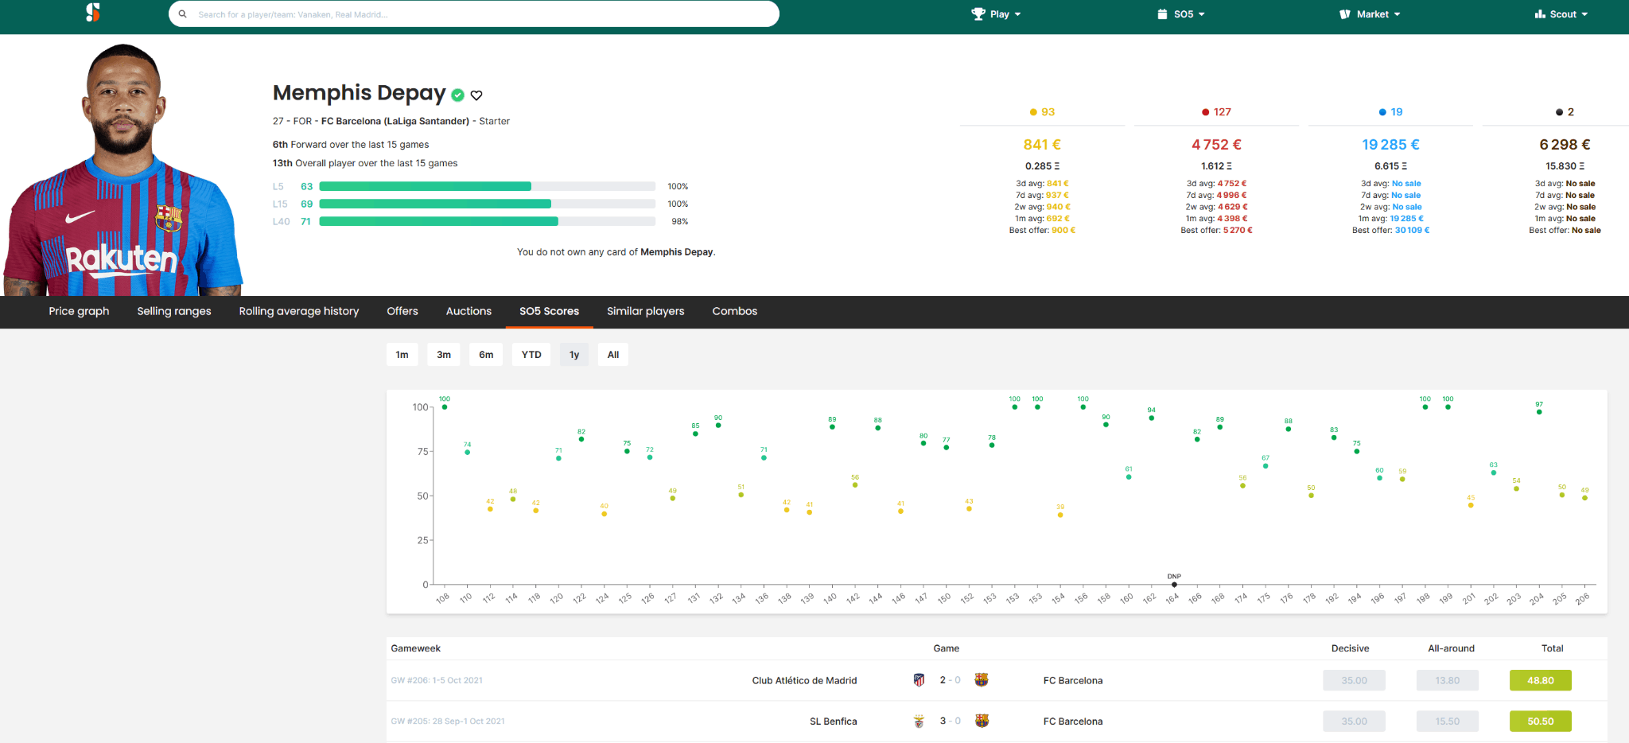Open the Similar players tab
Screen dimensions: 1629x743
coord(645,311)
